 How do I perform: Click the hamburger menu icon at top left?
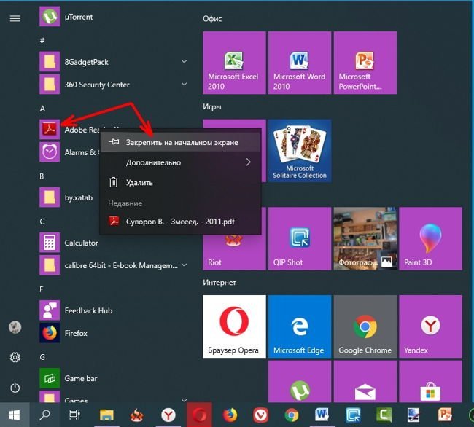[15, 18]
